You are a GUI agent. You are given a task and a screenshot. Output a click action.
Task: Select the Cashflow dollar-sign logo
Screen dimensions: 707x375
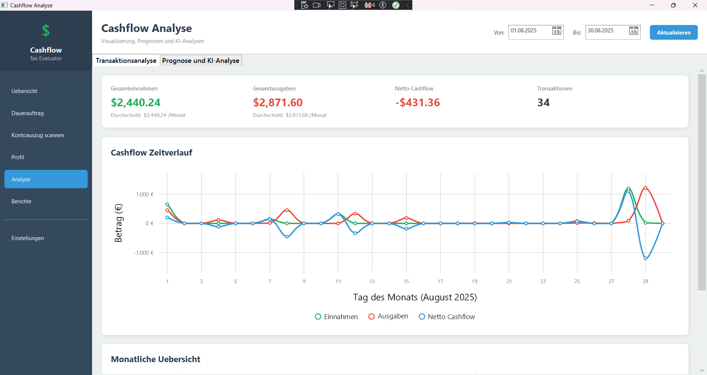46,31
